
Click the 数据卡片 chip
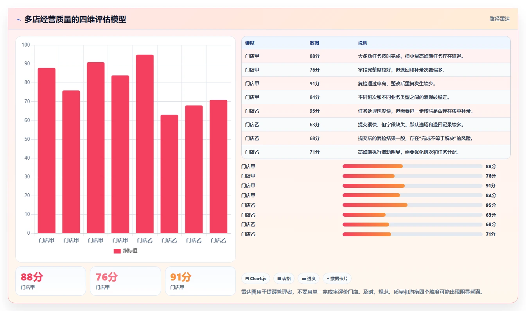tap(337, 279)
